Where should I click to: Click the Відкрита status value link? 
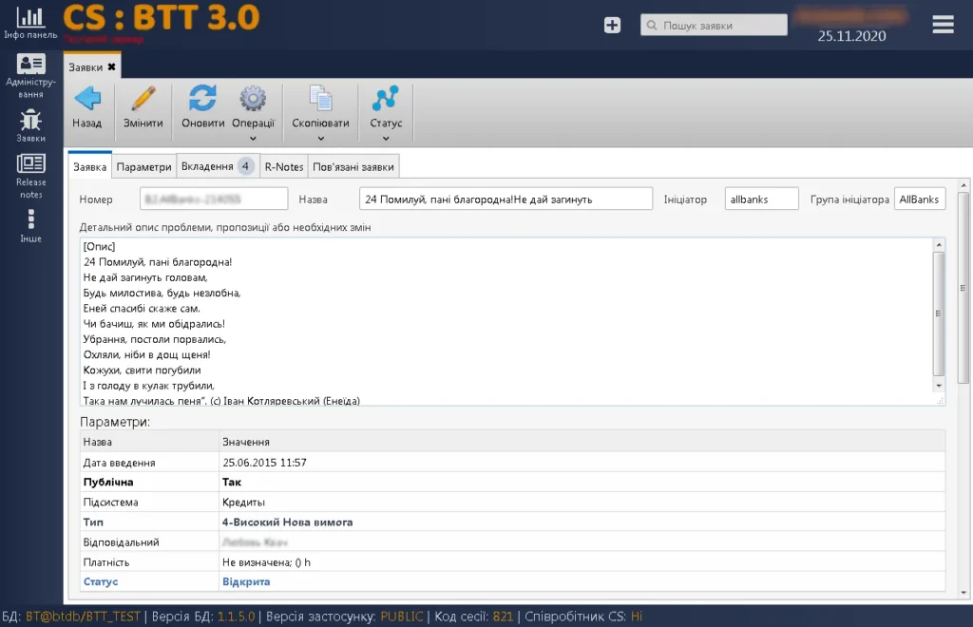[x=246, y=581]
